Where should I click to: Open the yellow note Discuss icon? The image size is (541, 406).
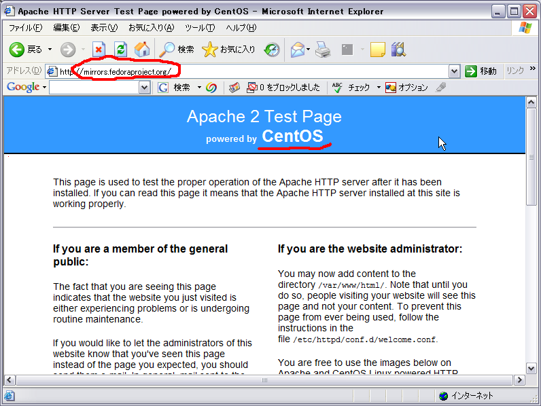coord(377,50)
